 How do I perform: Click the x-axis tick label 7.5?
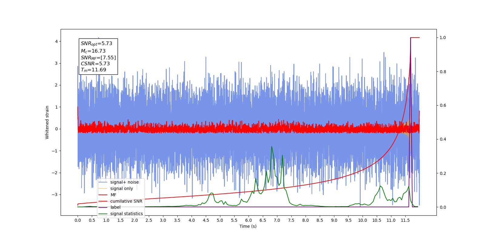point(291,220)
